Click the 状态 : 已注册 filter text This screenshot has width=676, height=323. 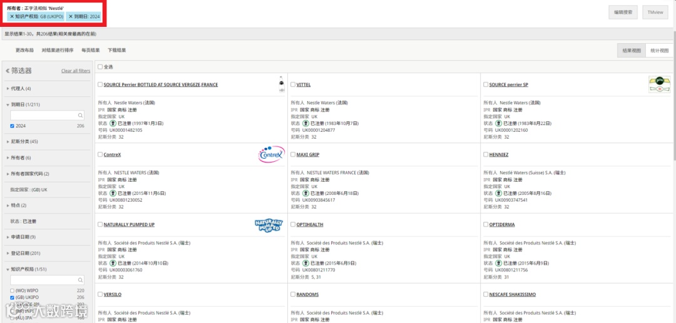click(x=23, y=221)
